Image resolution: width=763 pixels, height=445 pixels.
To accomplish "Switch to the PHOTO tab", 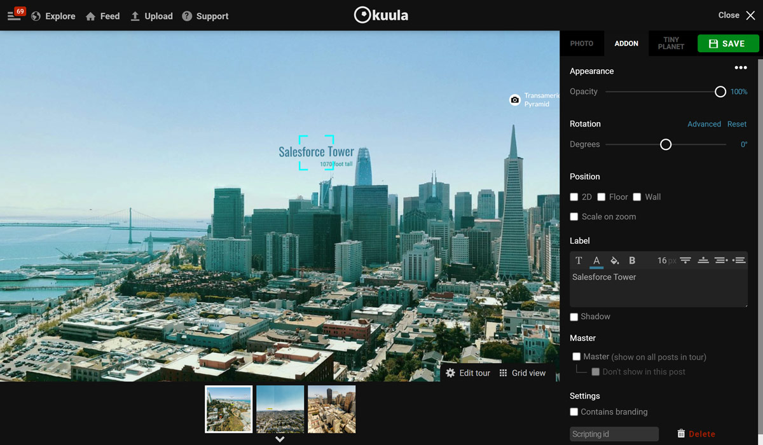I will pos(582,43).
